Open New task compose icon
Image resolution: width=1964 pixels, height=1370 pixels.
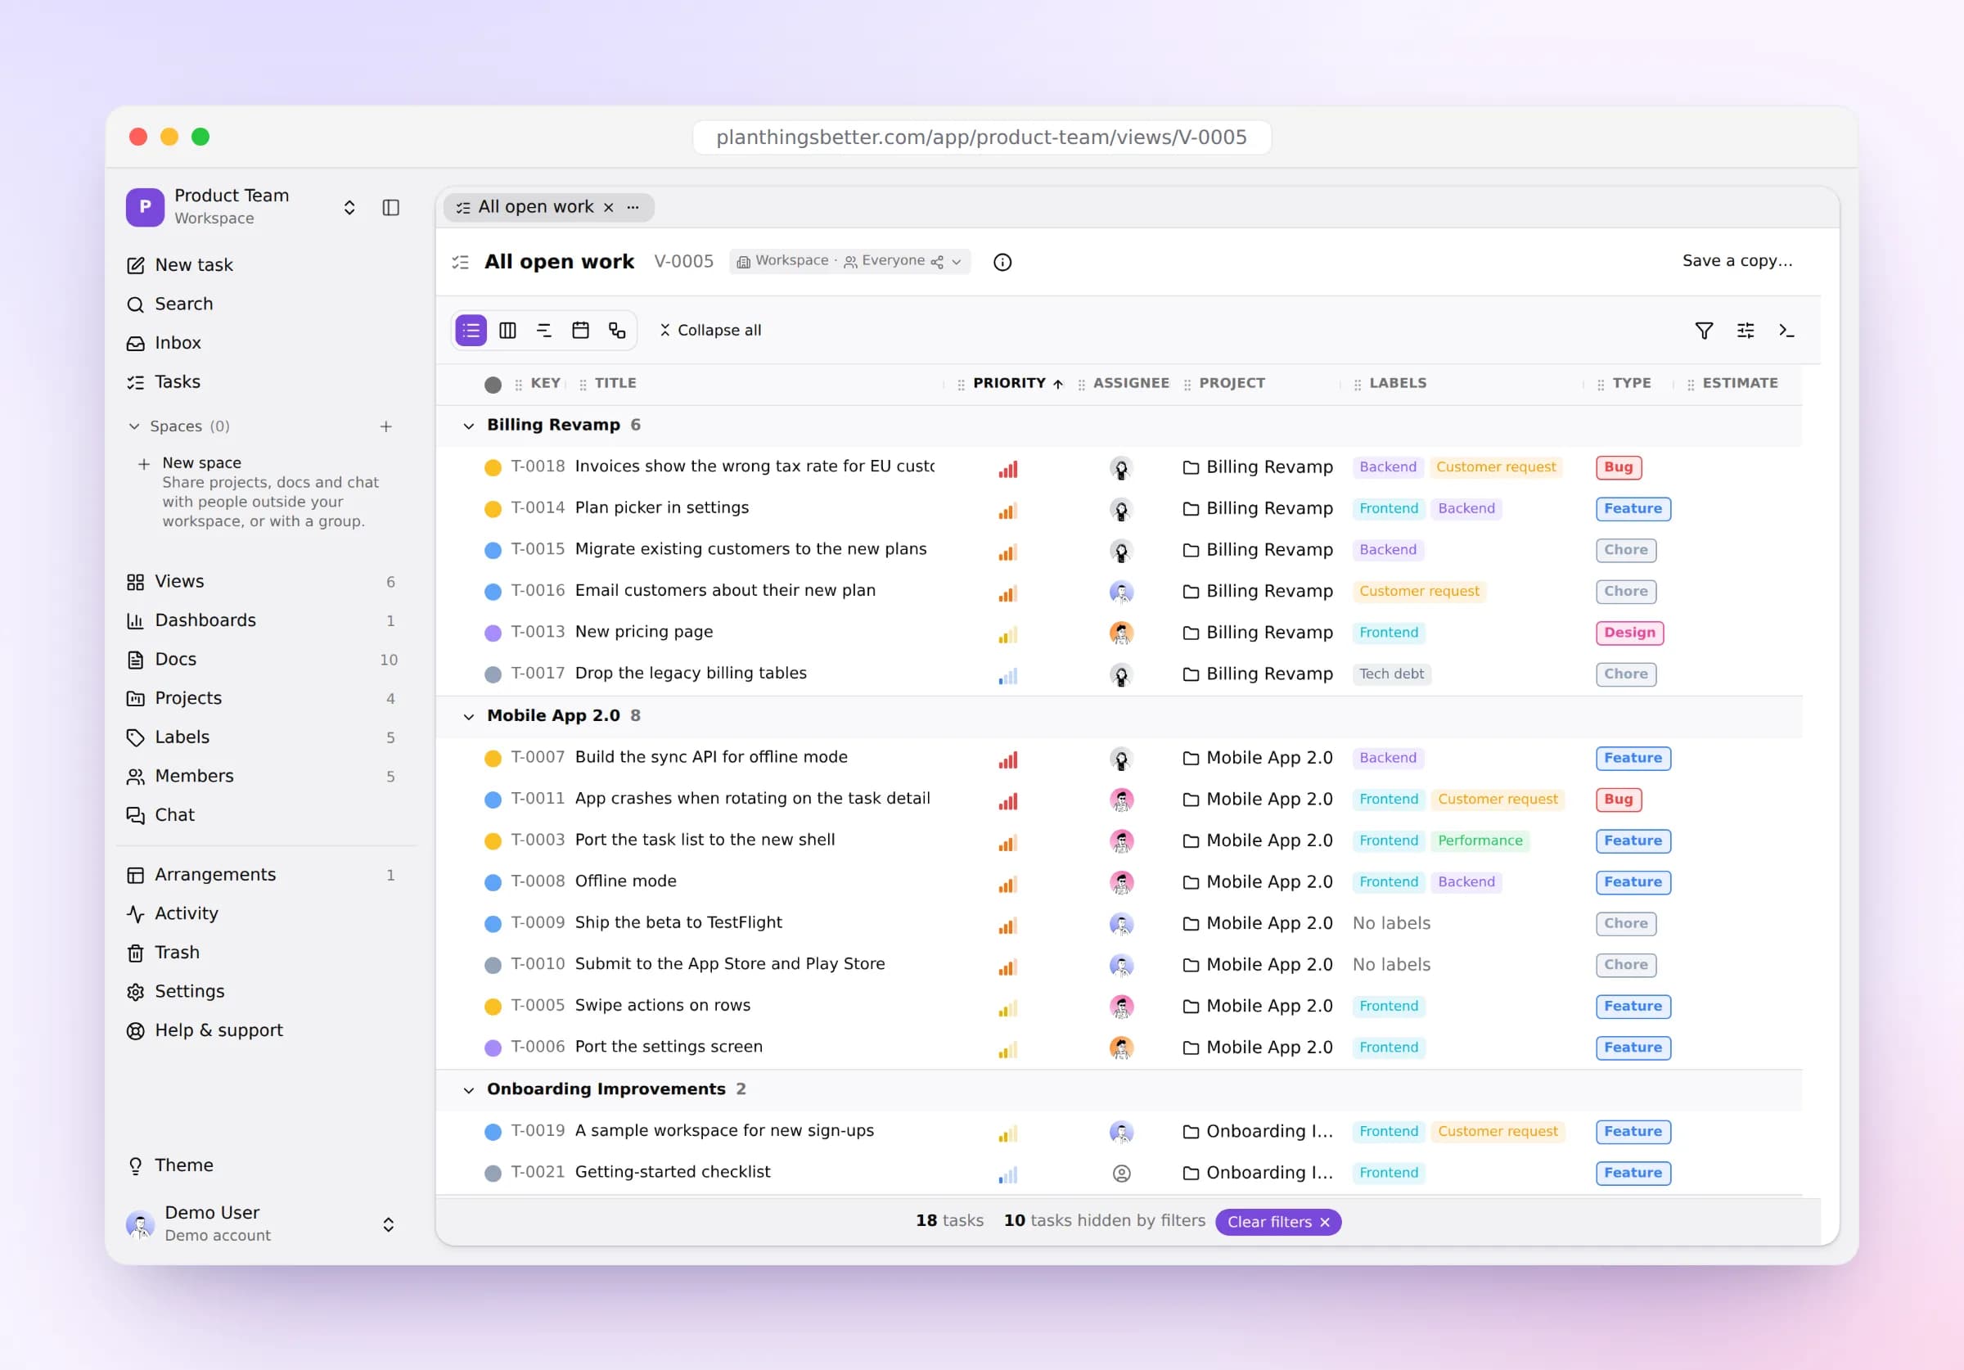click(135, 265)
